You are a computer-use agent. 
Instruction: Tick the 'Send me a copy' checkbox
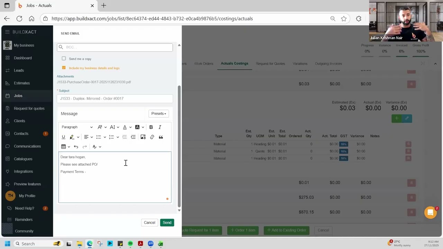[x=64, y=58]
